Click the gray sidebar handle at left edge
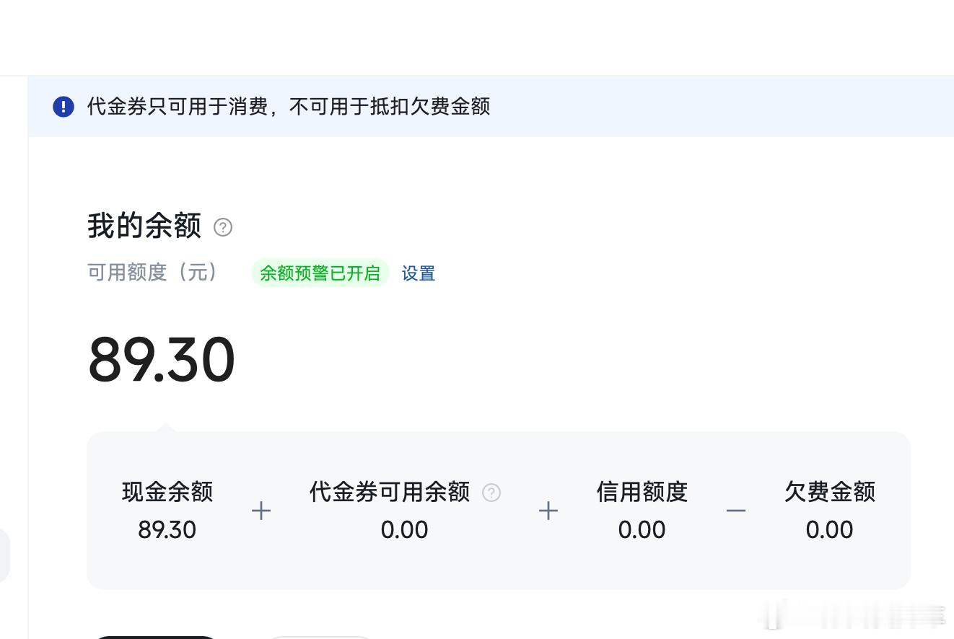954x639 pixels. click(x=4, y=555)
